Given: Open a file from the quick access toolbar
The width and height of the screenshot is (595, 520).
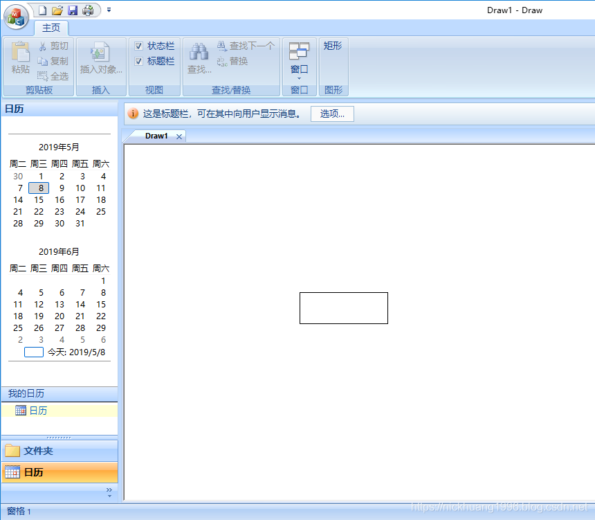Looking at the screenshot, I should (x=57, y=10).
